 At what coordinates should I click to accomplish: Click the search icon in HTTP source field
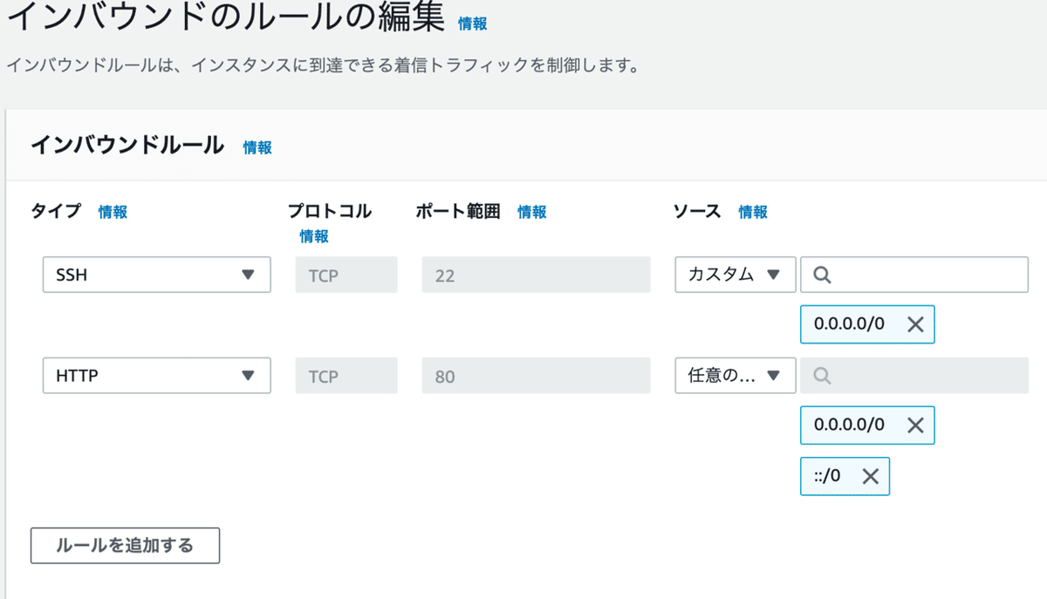pyautogui.click(x=821, y=376)
